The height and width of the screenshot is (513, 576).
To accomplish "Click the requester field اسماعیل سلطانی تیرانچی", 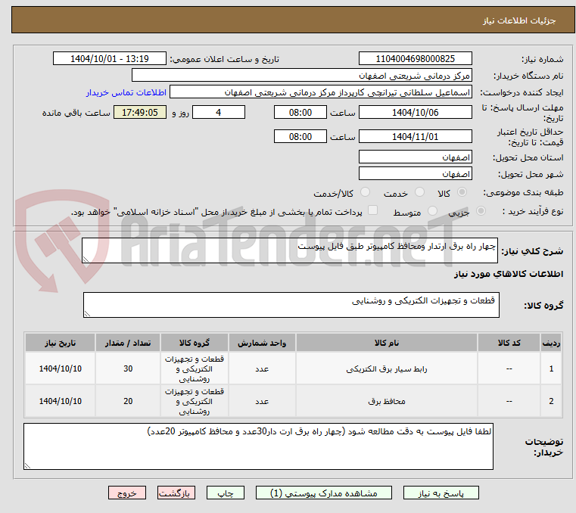I will point(321,92).
